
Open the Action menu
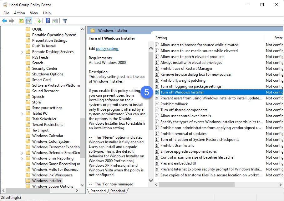pyautogui.click(x=20, y=13)
